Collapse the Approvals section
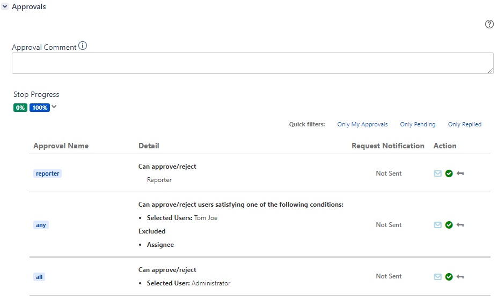The image size is (497, 302). click(5, 6)
